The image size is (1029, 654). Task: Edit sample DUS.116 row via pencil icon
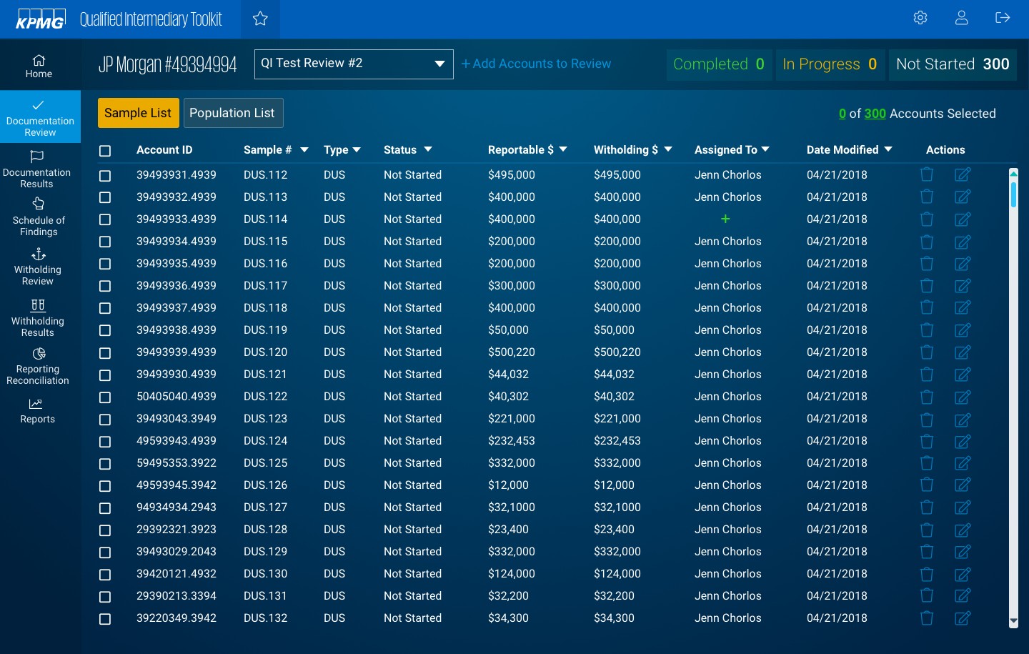click(x=963, y=263)
